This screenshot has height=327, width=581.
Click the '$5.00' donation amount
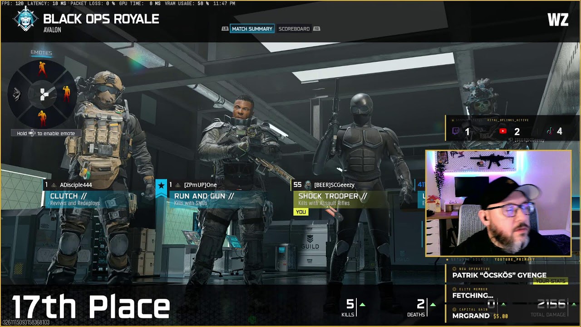501,316
